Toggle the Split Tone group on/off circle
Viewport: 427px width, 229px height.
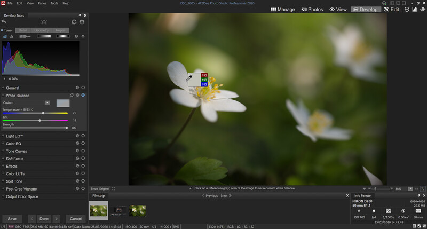[x=83, y=181]
